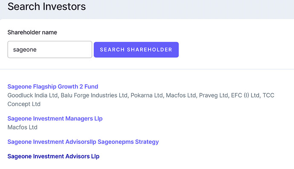Click the Search Shareholder button

click(x=136, y=50)
